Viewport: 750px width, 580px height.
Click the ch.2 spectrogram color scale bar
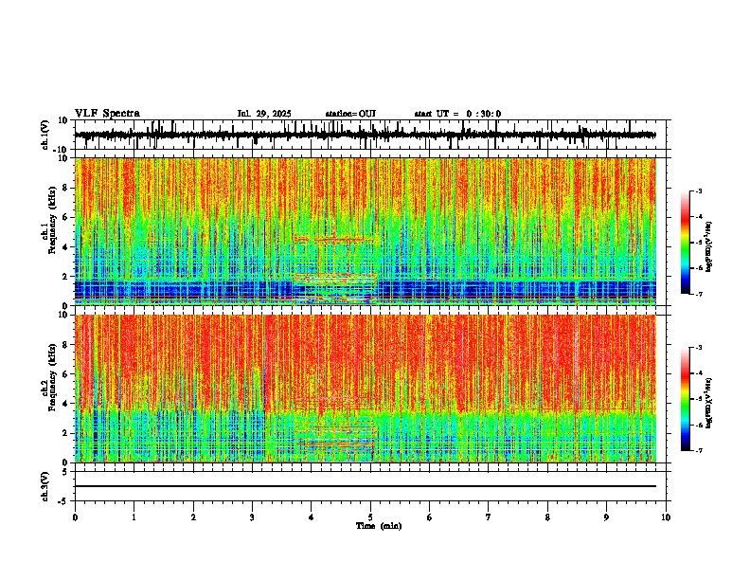click(685, 399)
